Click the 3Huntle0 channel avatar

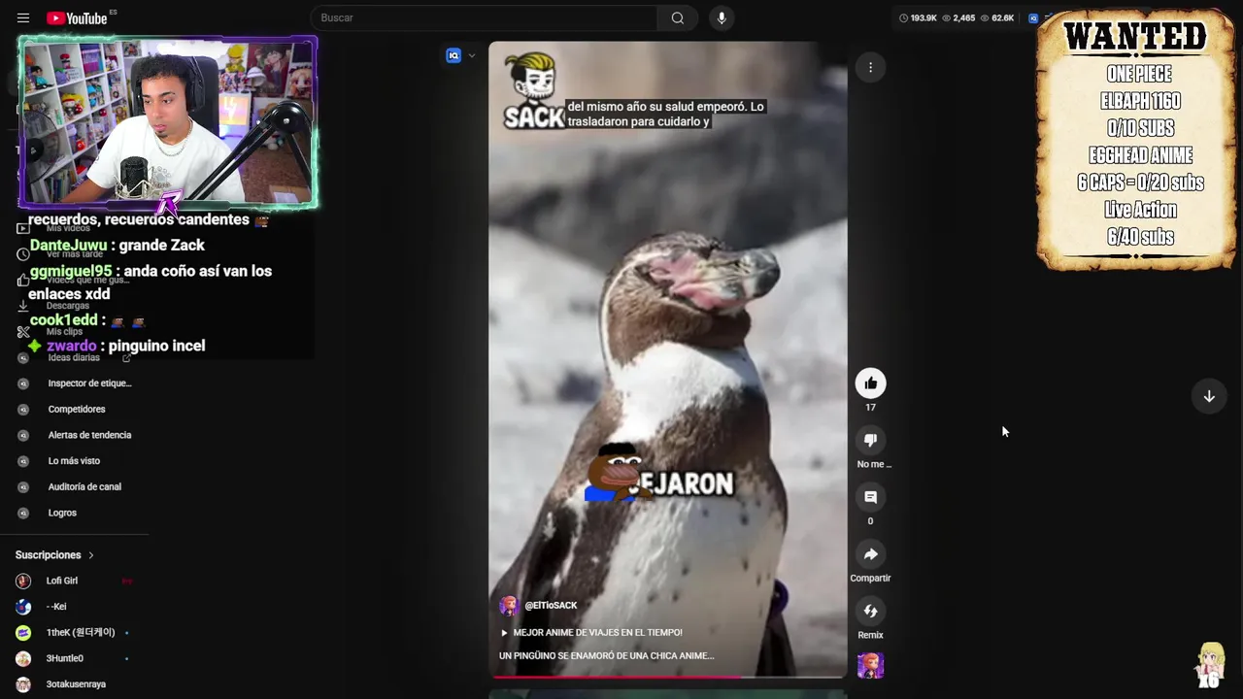click(23, 658)
